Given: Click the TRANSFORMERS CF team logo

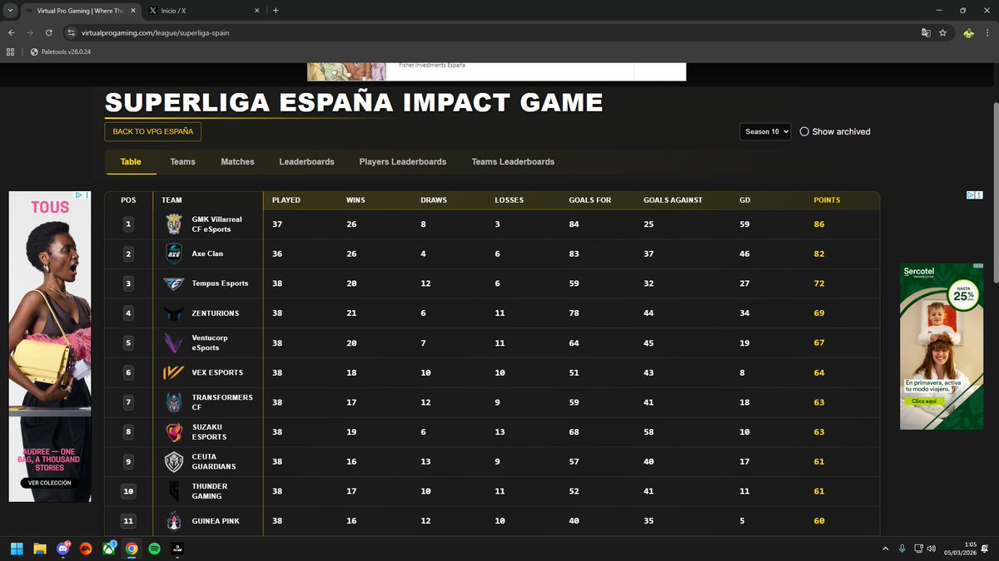Looking at the screenshot, I should pyautogui.click(x=175, y=402).
